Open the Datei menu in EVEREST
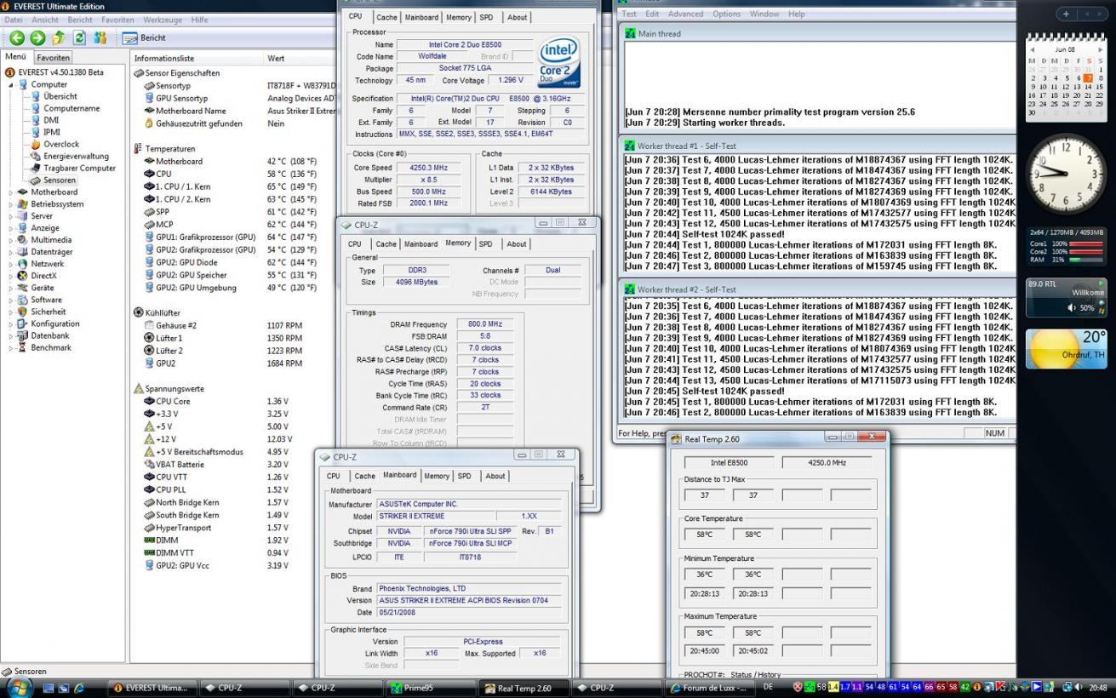1116x698 pixels. pos(14,20)
